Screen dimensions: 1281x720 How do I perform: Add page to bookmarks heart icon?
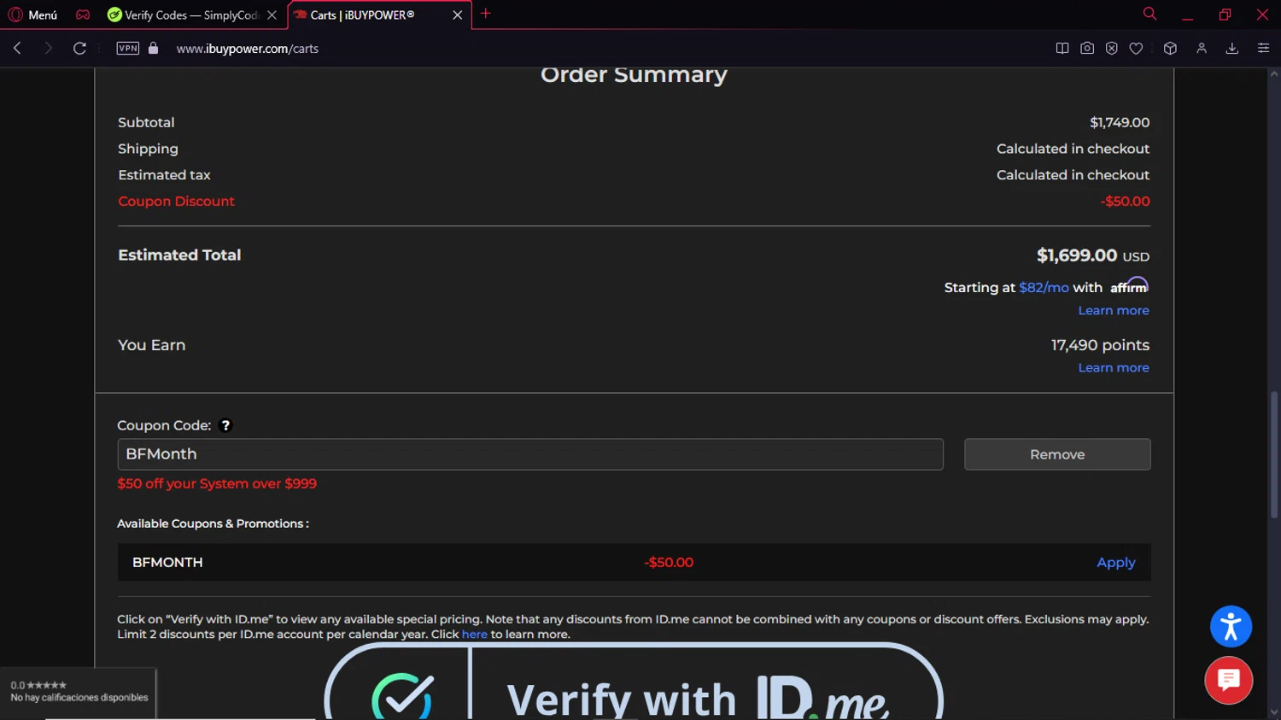[x=1136, y=49]
